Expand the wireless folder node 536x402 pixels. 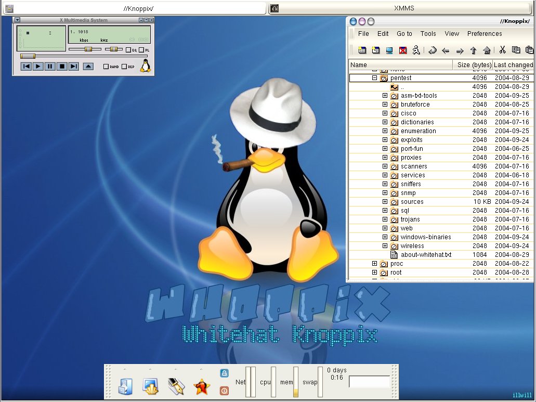(385, 246)
